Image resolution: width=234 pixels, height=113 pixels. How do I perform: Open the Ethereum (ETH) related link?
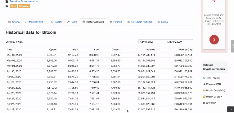click(x=214, y=84)
